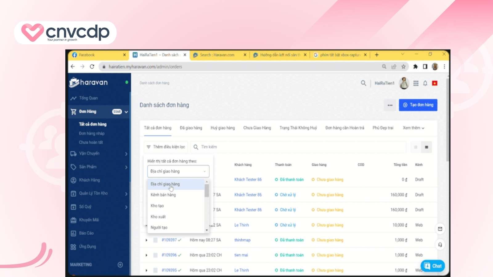This screenshot has height=277, width=493.
Task: Click the Tạo đơn hàng button
Action: [x=418, y=105]
